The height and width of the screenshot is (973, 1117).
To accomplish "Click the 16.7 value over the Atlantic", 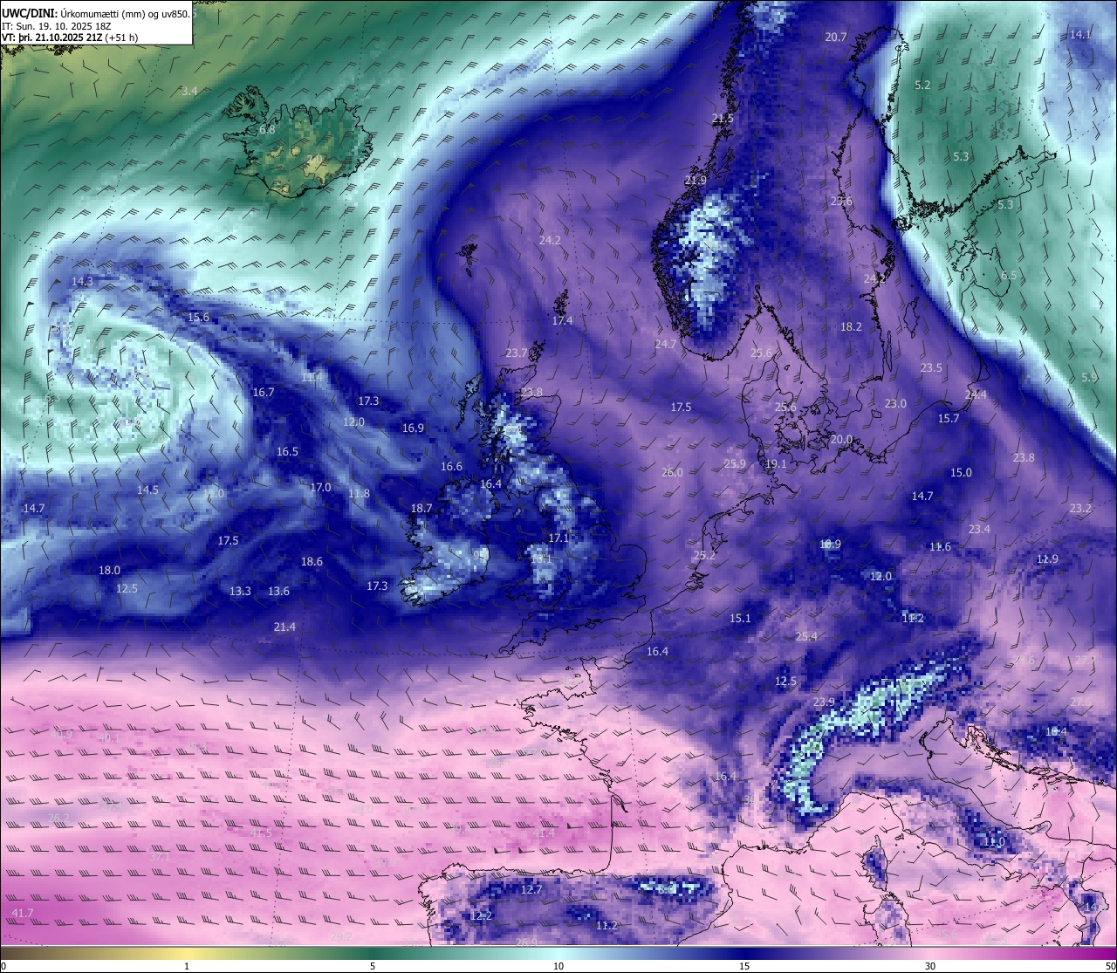I will [264, 392].
